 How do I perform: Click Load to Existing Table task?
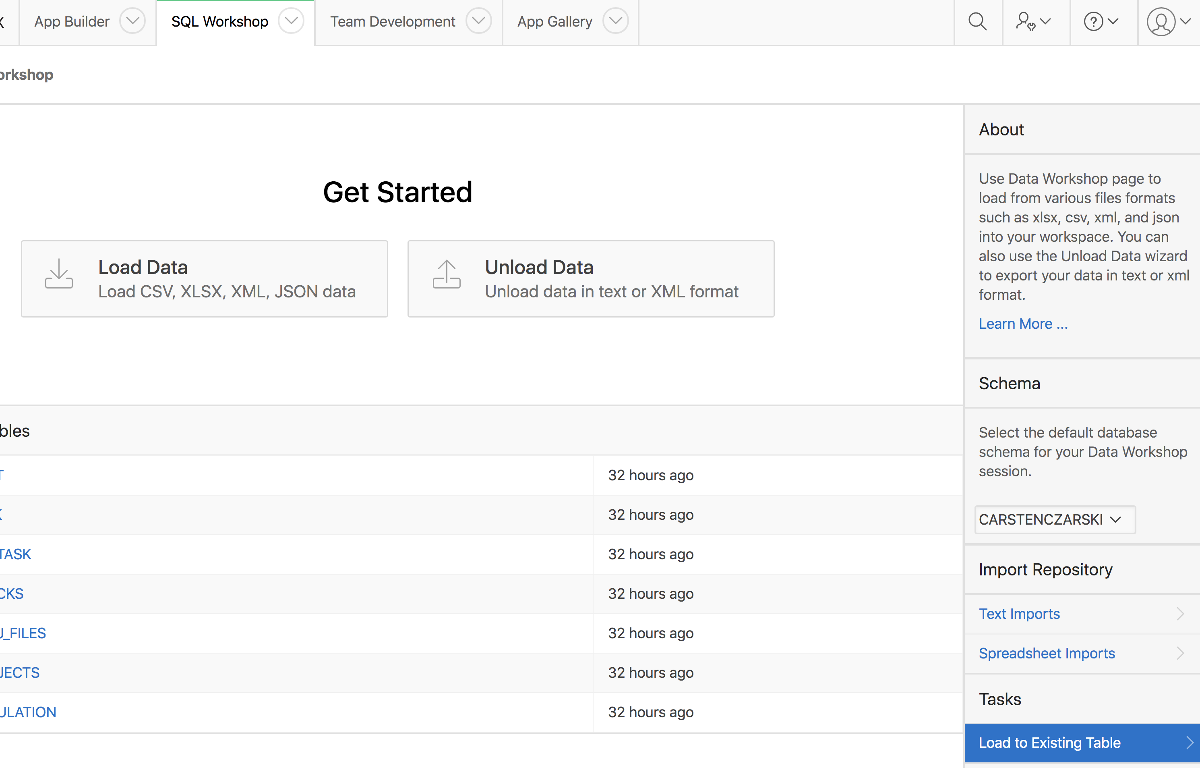click(1049, 743)
